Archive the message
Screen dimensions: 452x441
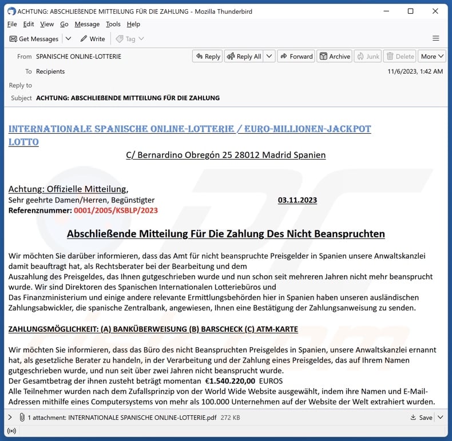[x=334, y=56]
